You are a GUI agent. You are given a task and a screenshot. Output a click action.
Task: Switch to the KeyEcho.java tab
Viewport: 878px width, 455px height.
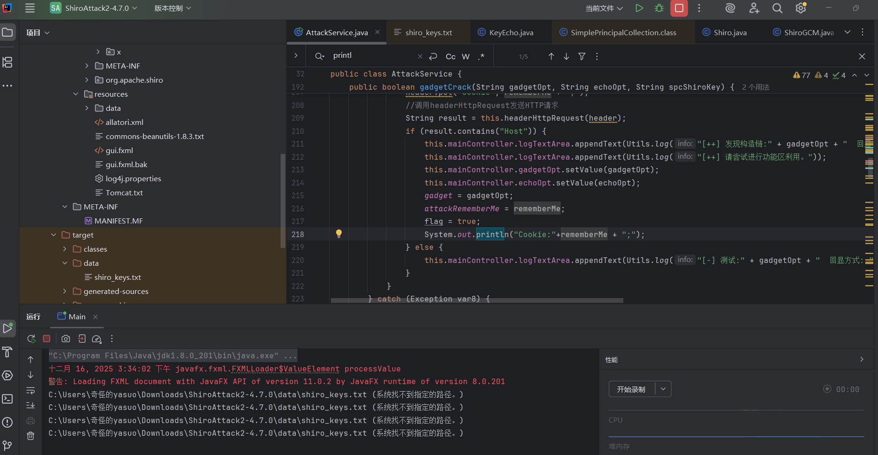coord(510,32)
